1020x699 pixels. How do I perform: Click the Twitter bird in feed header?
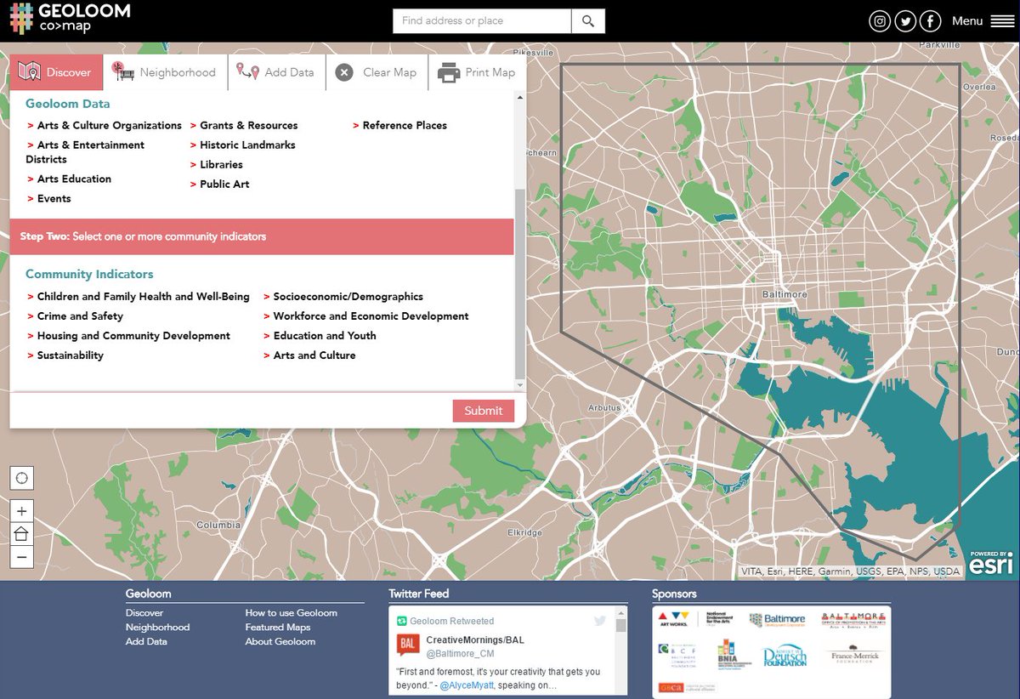click(600, 621)
